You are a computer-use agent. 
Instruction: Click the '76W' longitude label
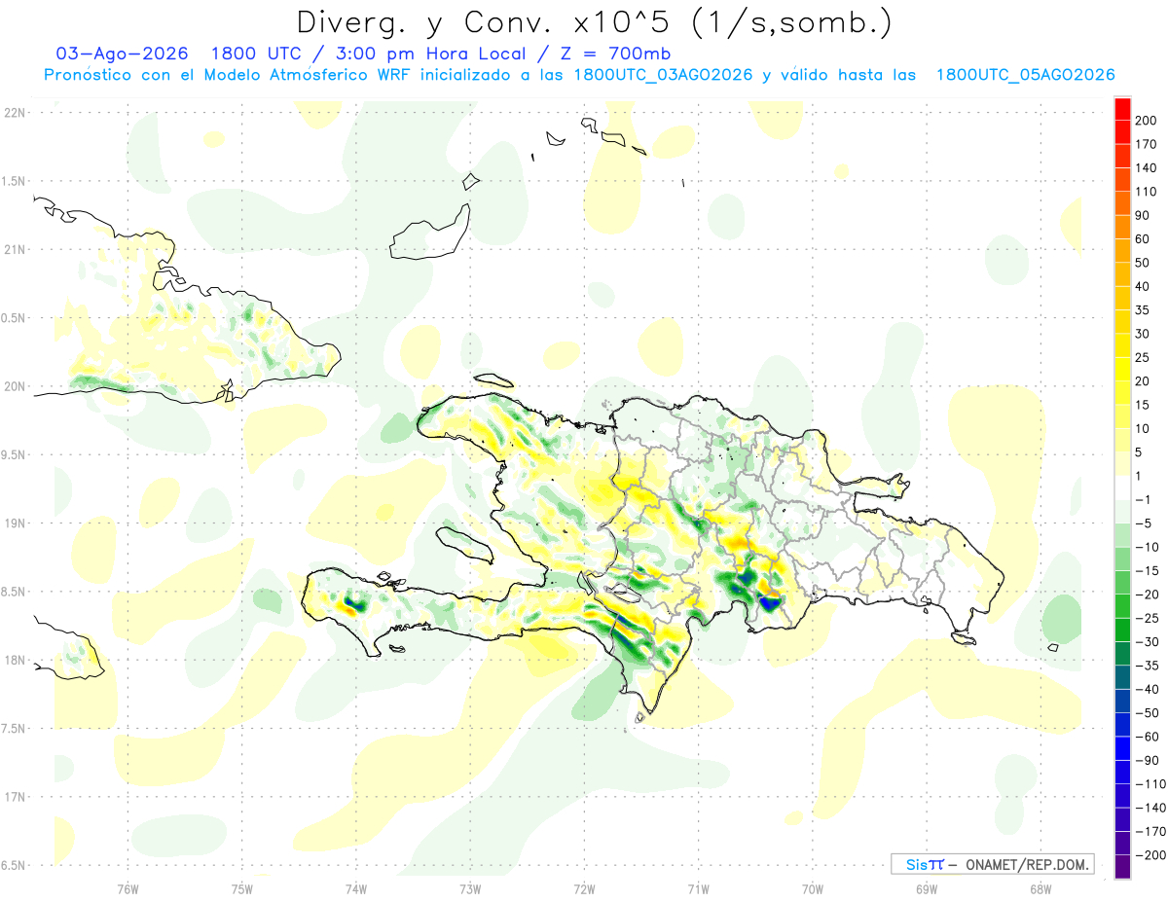tap(128, 888)
